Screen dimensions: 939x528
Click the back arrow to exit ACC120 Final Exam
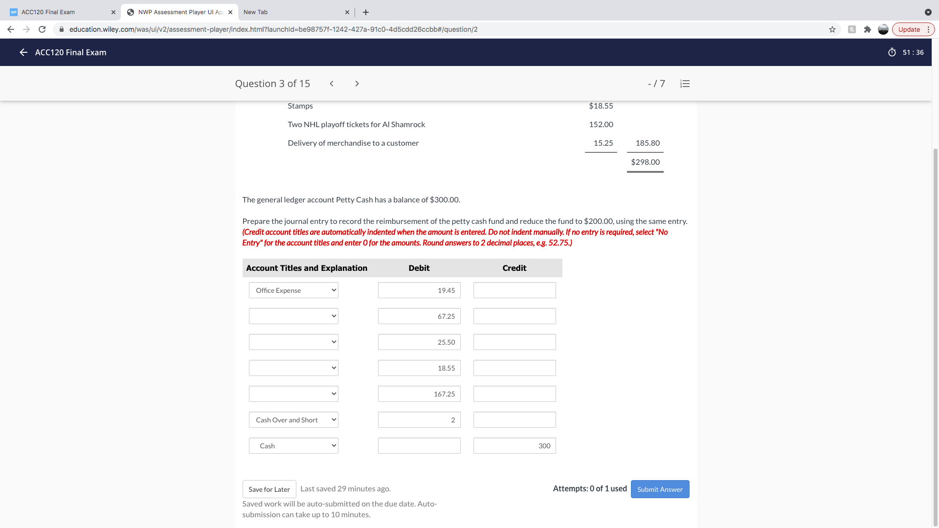pos(23,52)
